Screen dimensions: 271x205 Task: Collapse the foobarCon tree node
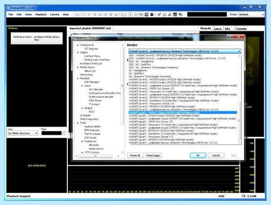click(82, 141)
